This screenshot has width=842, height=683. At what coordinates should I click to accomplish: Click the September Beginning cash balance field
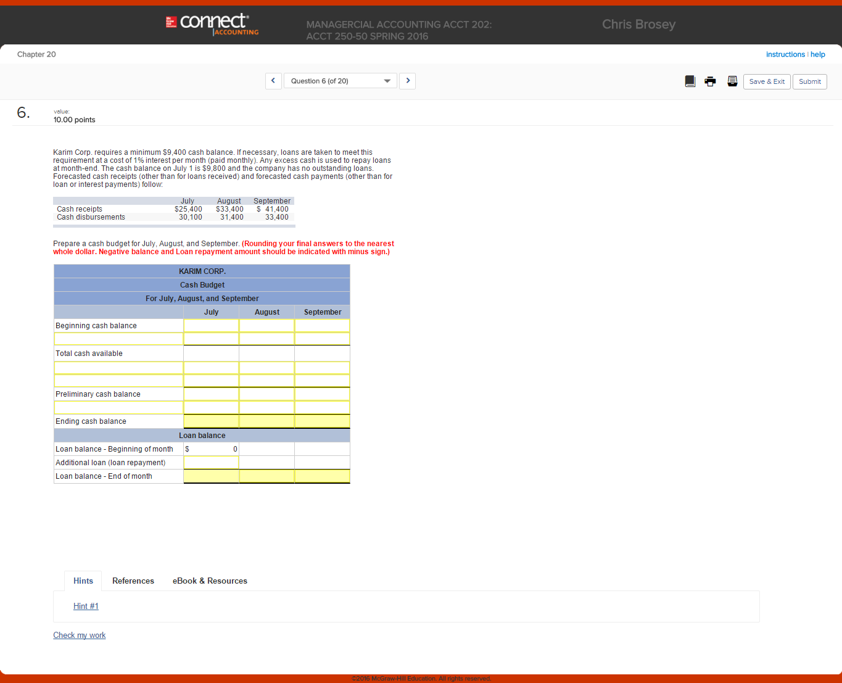pos(322,326)
